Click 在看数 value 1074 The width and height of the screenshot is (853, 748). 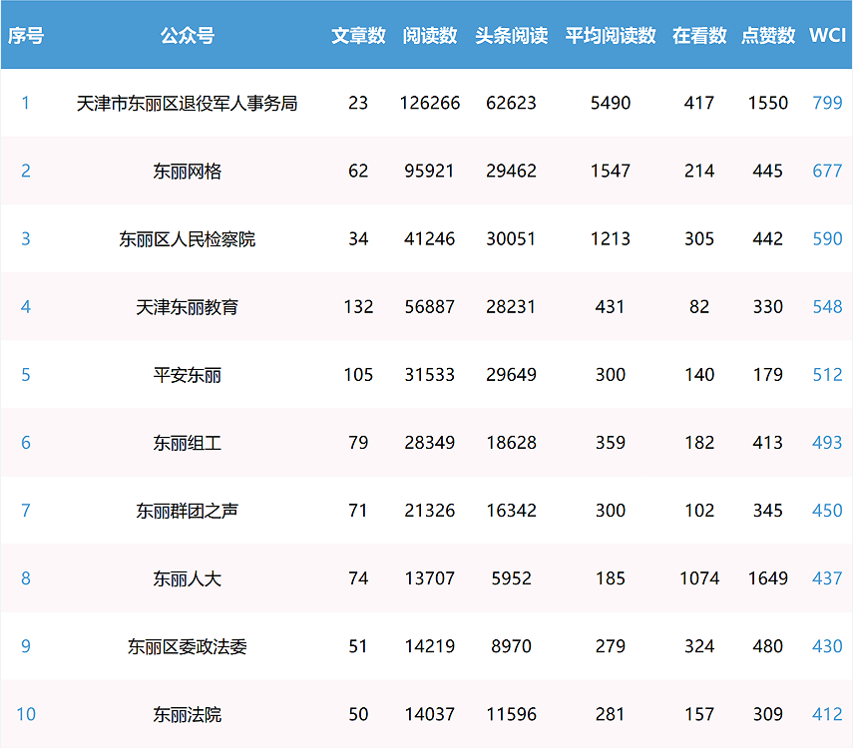point(699,578)
